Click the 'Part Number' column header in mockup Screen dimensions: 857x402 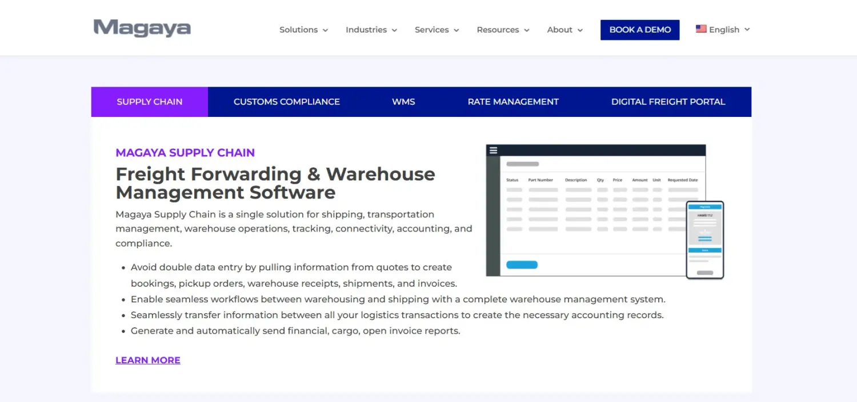tap(540, 180)
